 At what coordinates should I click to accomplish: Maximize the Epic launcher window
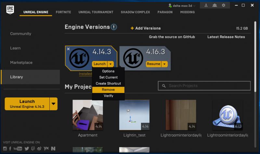[243, 5]
